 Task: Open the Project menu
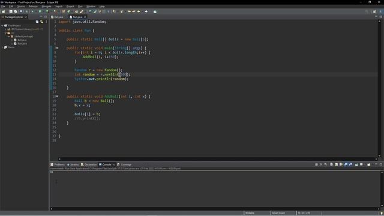click(70, 7)
